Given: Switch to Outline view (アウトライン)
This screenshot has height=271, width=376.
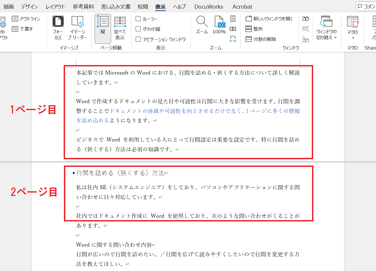Looking at the screenshot, I should coord(26,19).
